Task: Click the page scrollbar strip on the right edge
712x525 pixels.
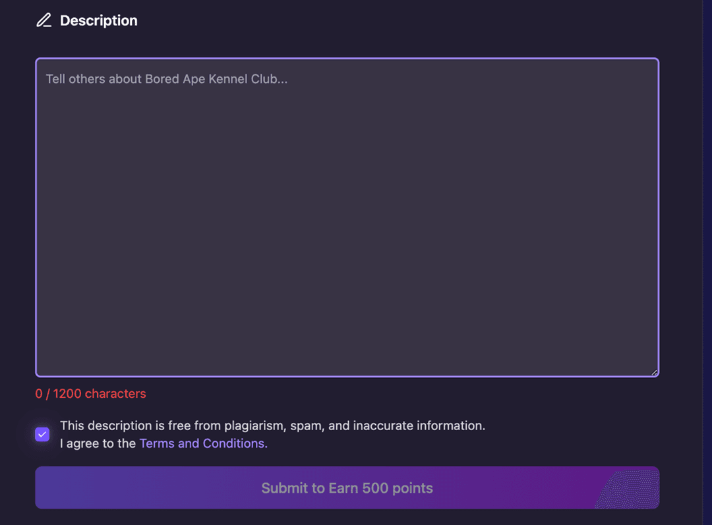Action: [707, 263]
